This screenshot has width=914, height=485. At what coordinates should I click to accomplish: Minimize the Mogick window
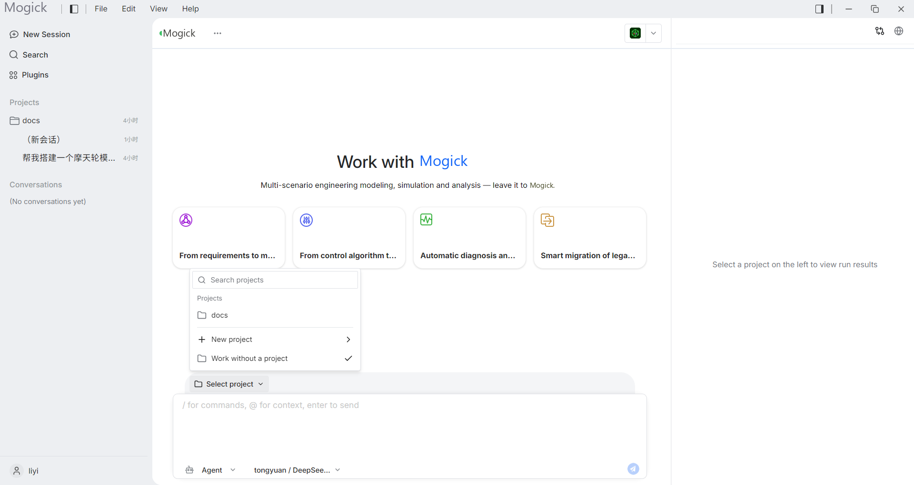849,9
